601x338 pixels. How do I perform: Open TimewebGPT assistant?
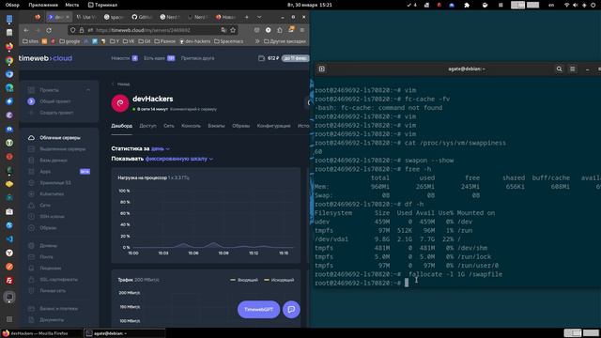[259, 309]
